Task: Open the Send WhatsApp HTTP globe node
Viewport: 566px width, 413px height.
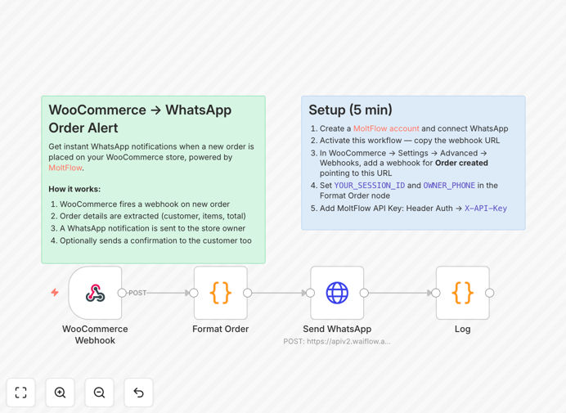Action: click(x=337, y=293)
